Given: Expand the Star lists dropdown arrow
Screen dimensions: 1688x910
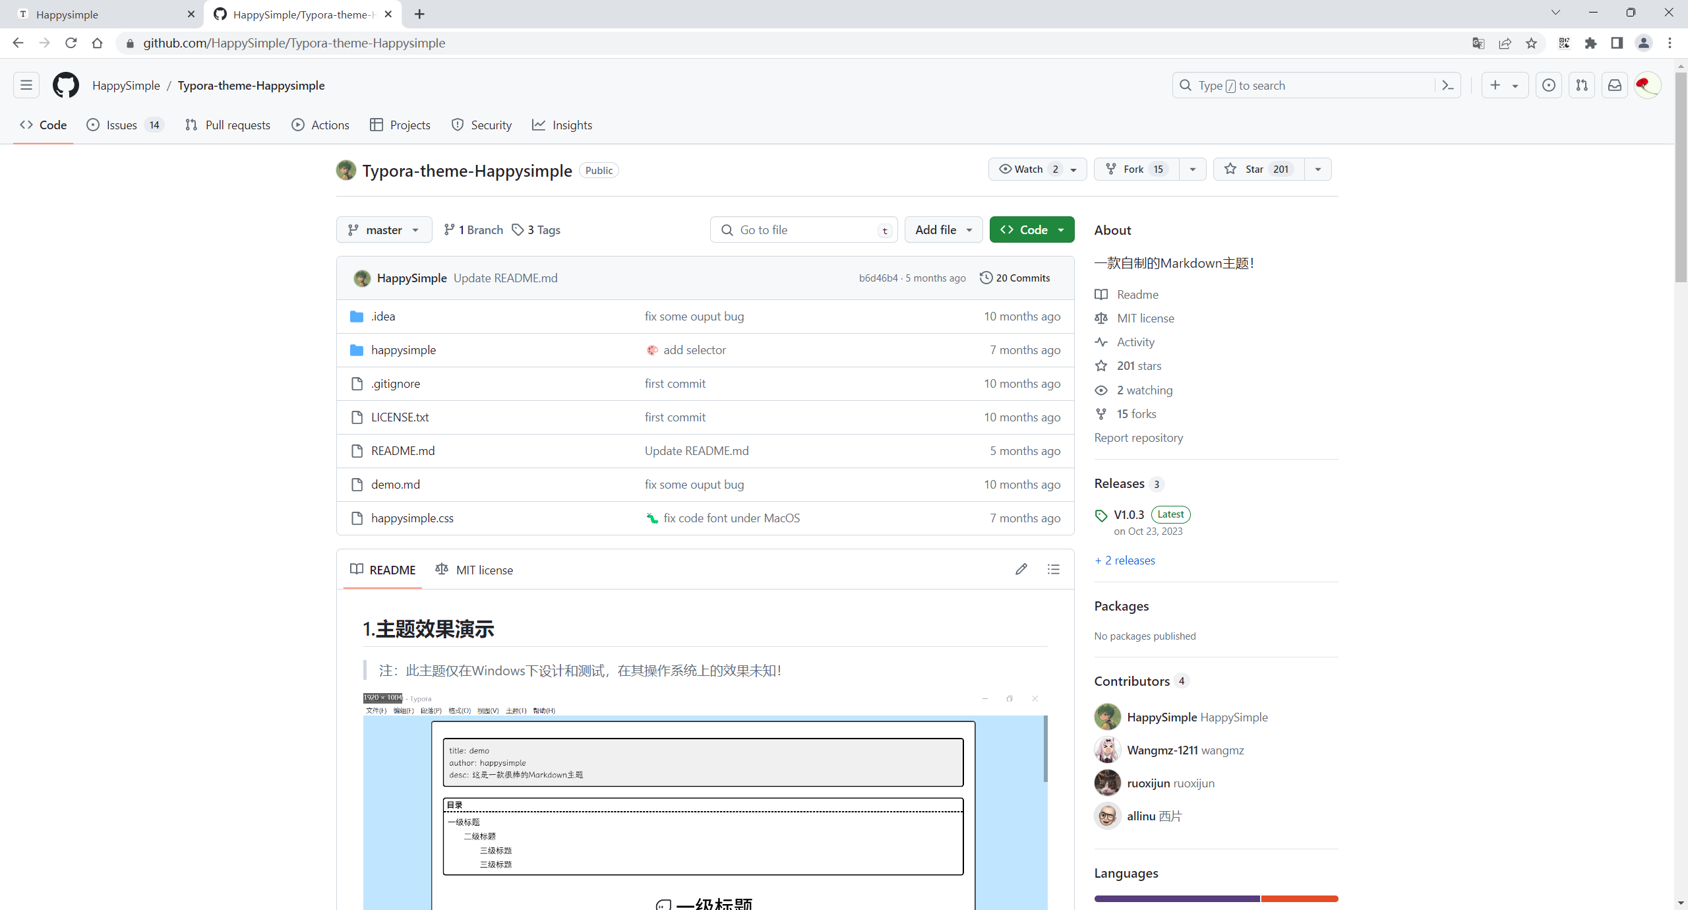Looking at the screenshot, I should pos(1318,169).
